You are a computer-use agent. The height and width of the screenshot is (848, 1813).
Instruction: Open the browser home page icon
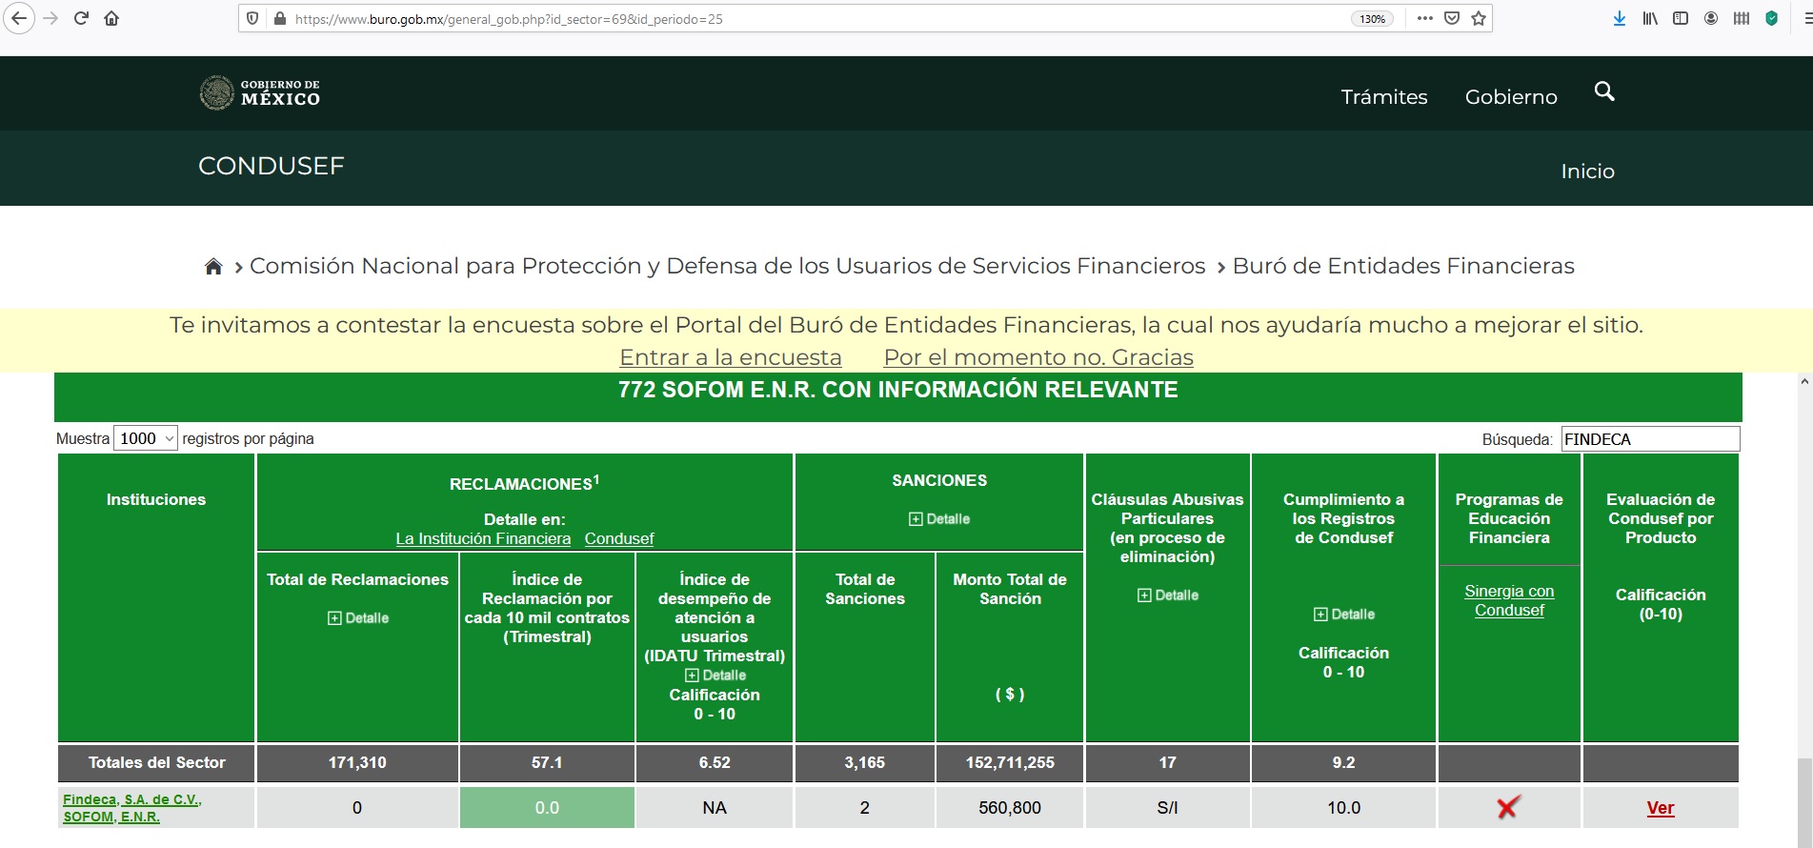point(111,18)
